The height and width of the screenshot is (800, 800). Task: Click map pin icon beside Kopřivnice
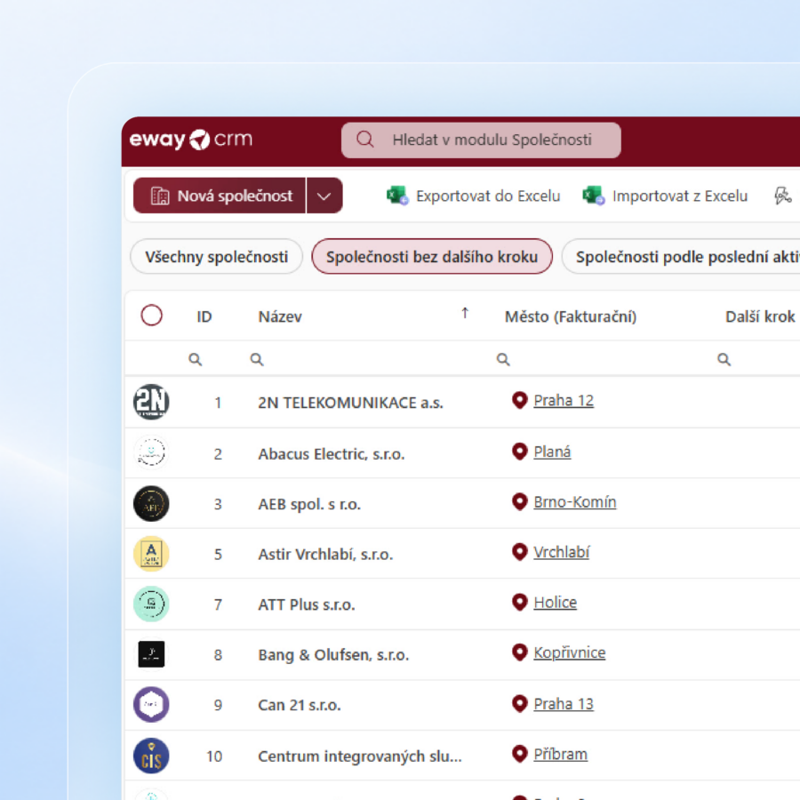pos(519,652)
